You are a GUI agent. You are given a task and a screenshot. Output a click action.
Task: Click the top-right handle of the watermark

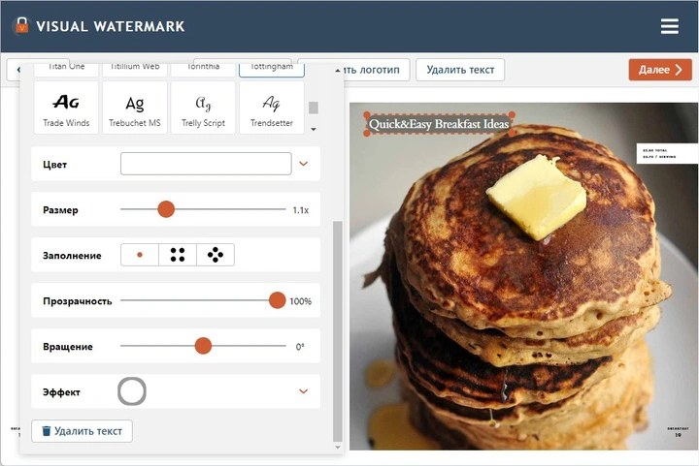(x=512, y=115)
